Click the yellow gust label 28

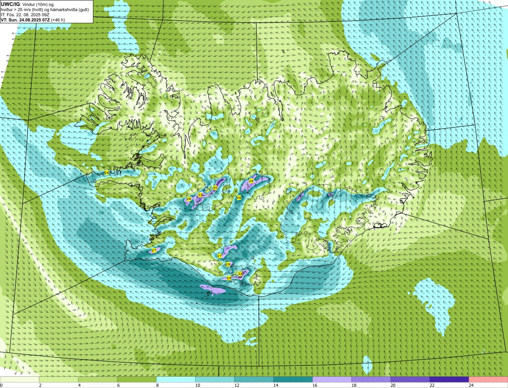pos(189,199)
